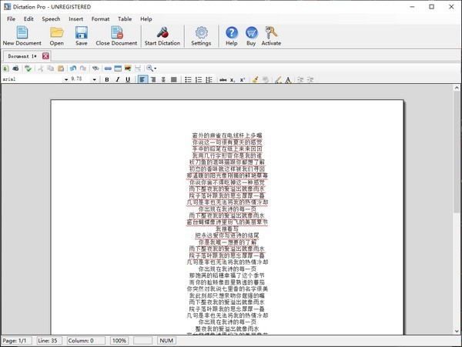Image resolution: width=462 pixels, height=347 pixels.
Task: Click the copy icon
Action: click(x=51, y=68)
